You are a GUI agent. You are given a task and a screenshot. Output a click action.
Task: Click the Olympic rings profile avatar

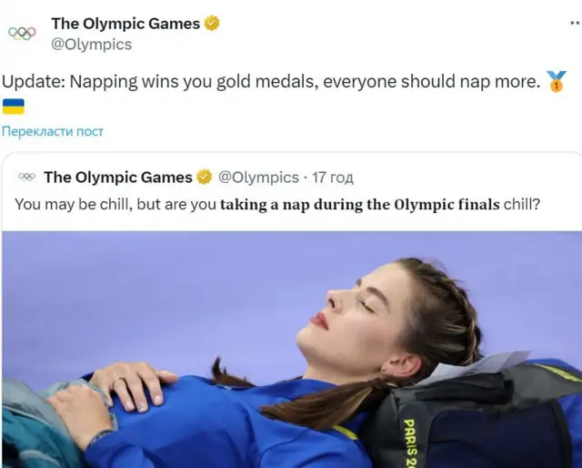[x=22, y=33]
